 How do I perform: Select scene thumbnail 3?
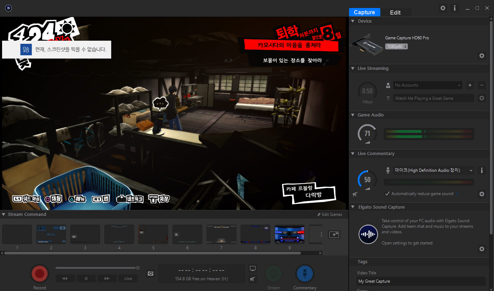pyautogui.click(x=85, y=234)
